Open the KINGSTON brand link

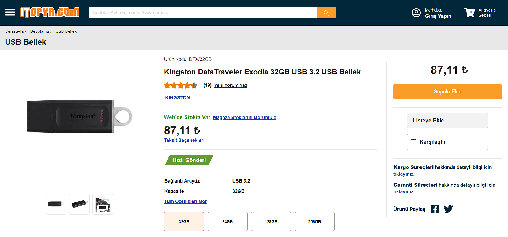pyautogui.click(x=177, y=98)
